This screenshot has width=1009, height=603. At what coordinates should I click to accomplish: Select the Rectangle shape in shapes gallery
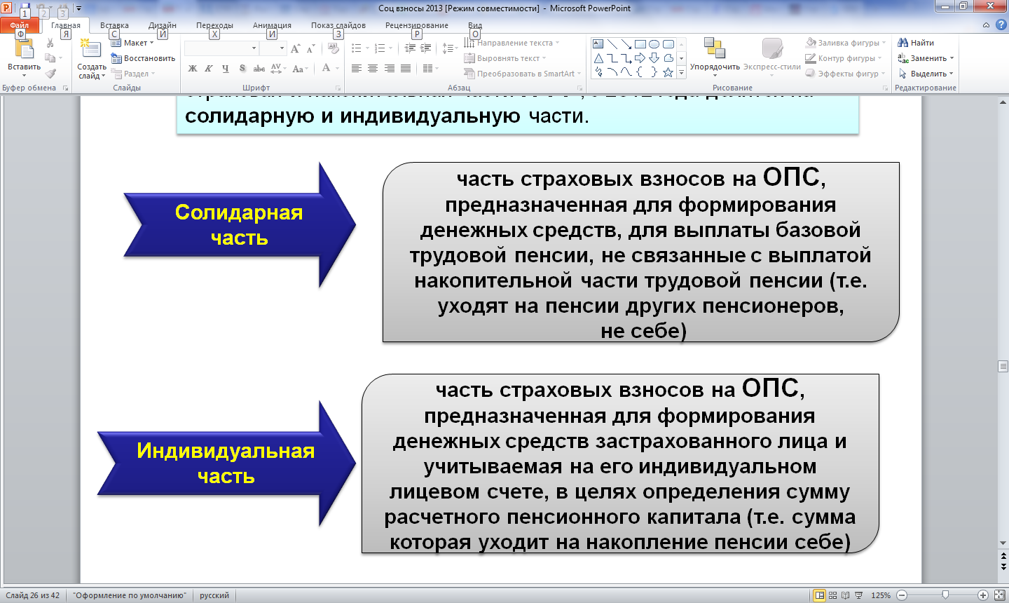[x=640, y=43]
